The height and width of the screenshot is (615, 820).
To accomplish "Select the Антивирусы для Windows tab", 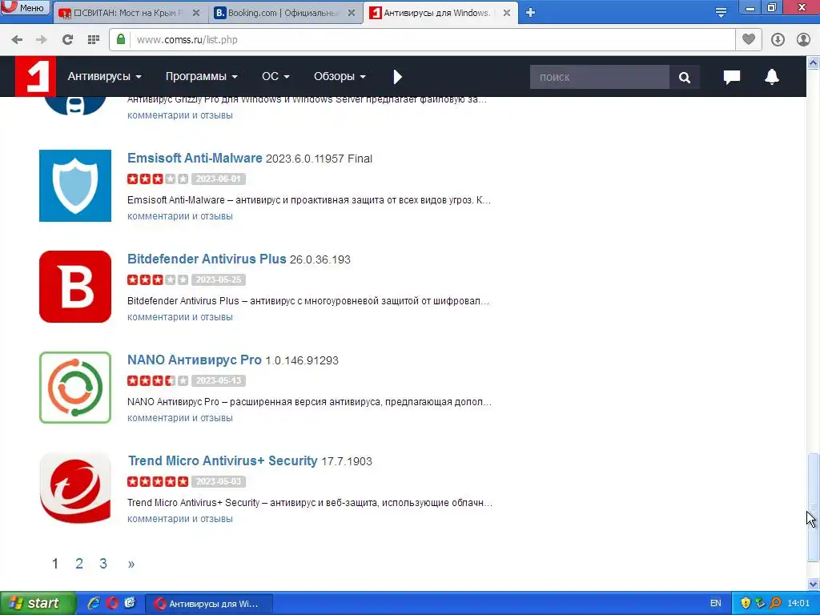I will tap(436, 13).
